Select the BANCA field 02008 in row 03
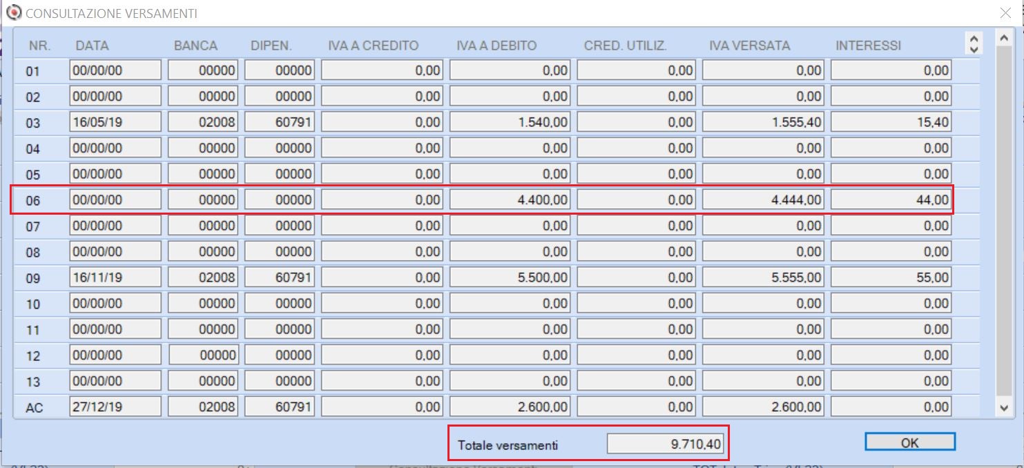 [203, 122]
